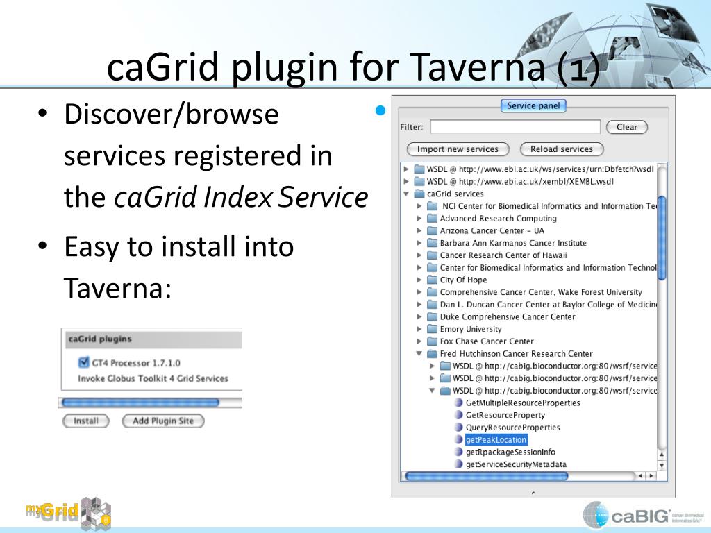Click City Of Hope folder icon

tap(432, 280)
